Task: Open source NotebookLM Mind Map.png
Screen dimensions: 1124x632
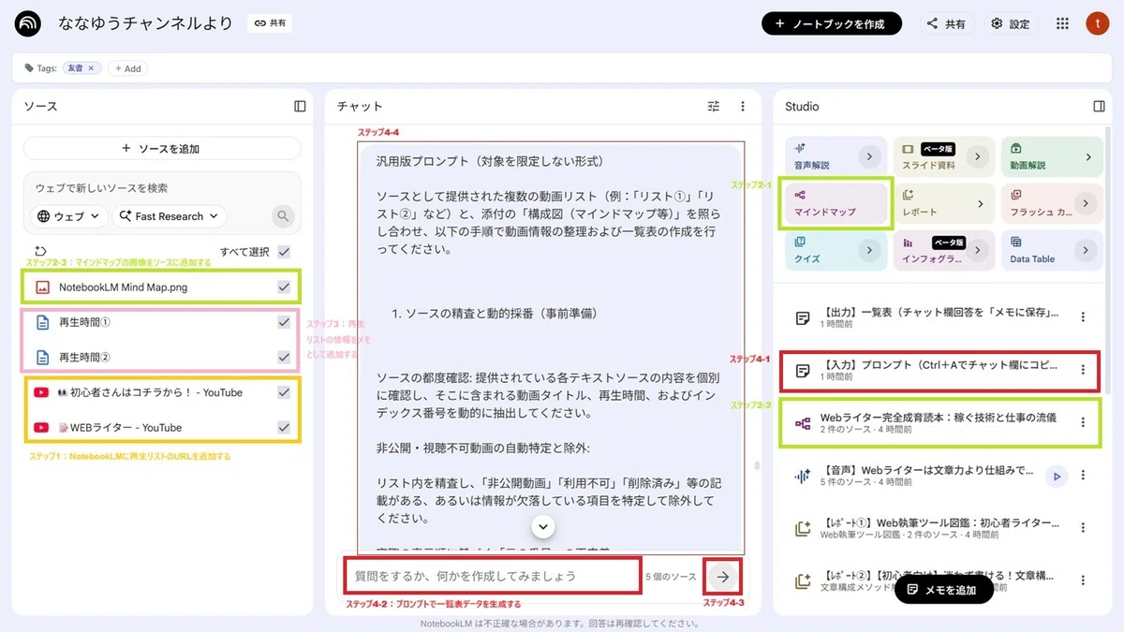Action: [123, 287]
